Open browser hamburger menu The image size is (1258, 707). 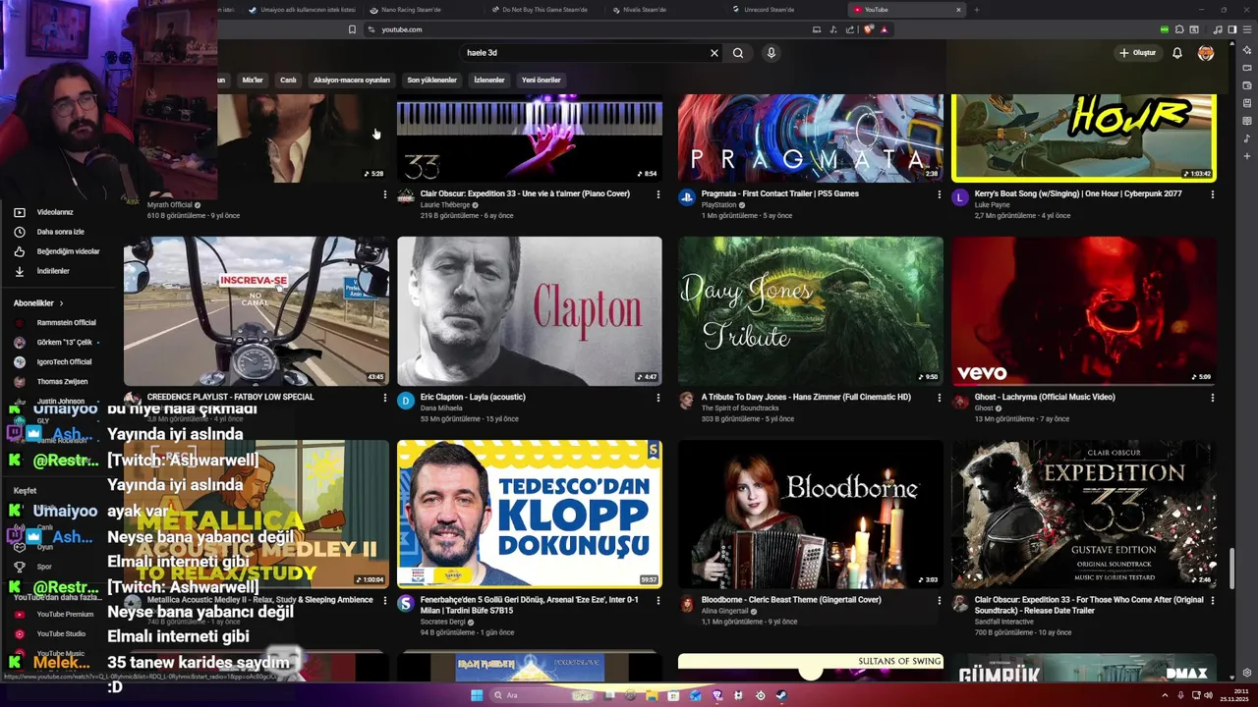1246,29
